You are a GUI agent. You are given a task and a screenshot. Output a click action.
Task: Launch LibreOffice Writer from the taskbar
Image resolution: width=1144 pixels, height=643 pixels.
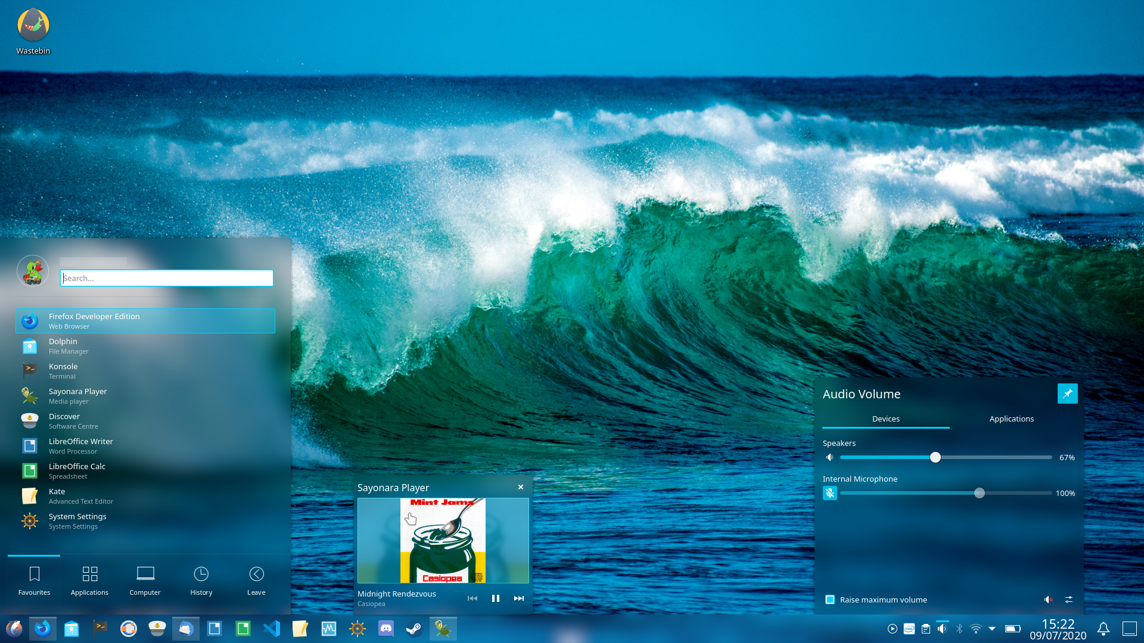[x=214, y=629]
